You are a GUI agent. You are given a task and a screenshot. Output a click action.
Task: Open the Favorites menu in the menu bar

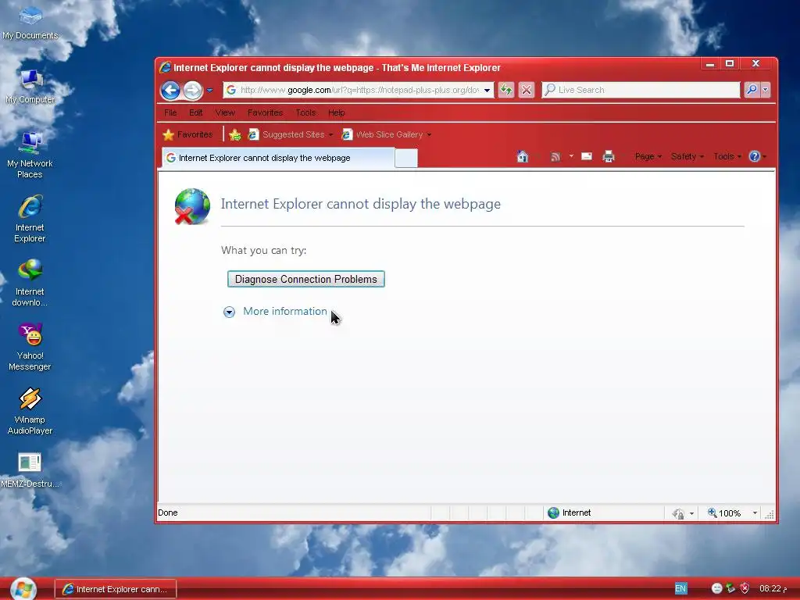click(x=265, y=112)
